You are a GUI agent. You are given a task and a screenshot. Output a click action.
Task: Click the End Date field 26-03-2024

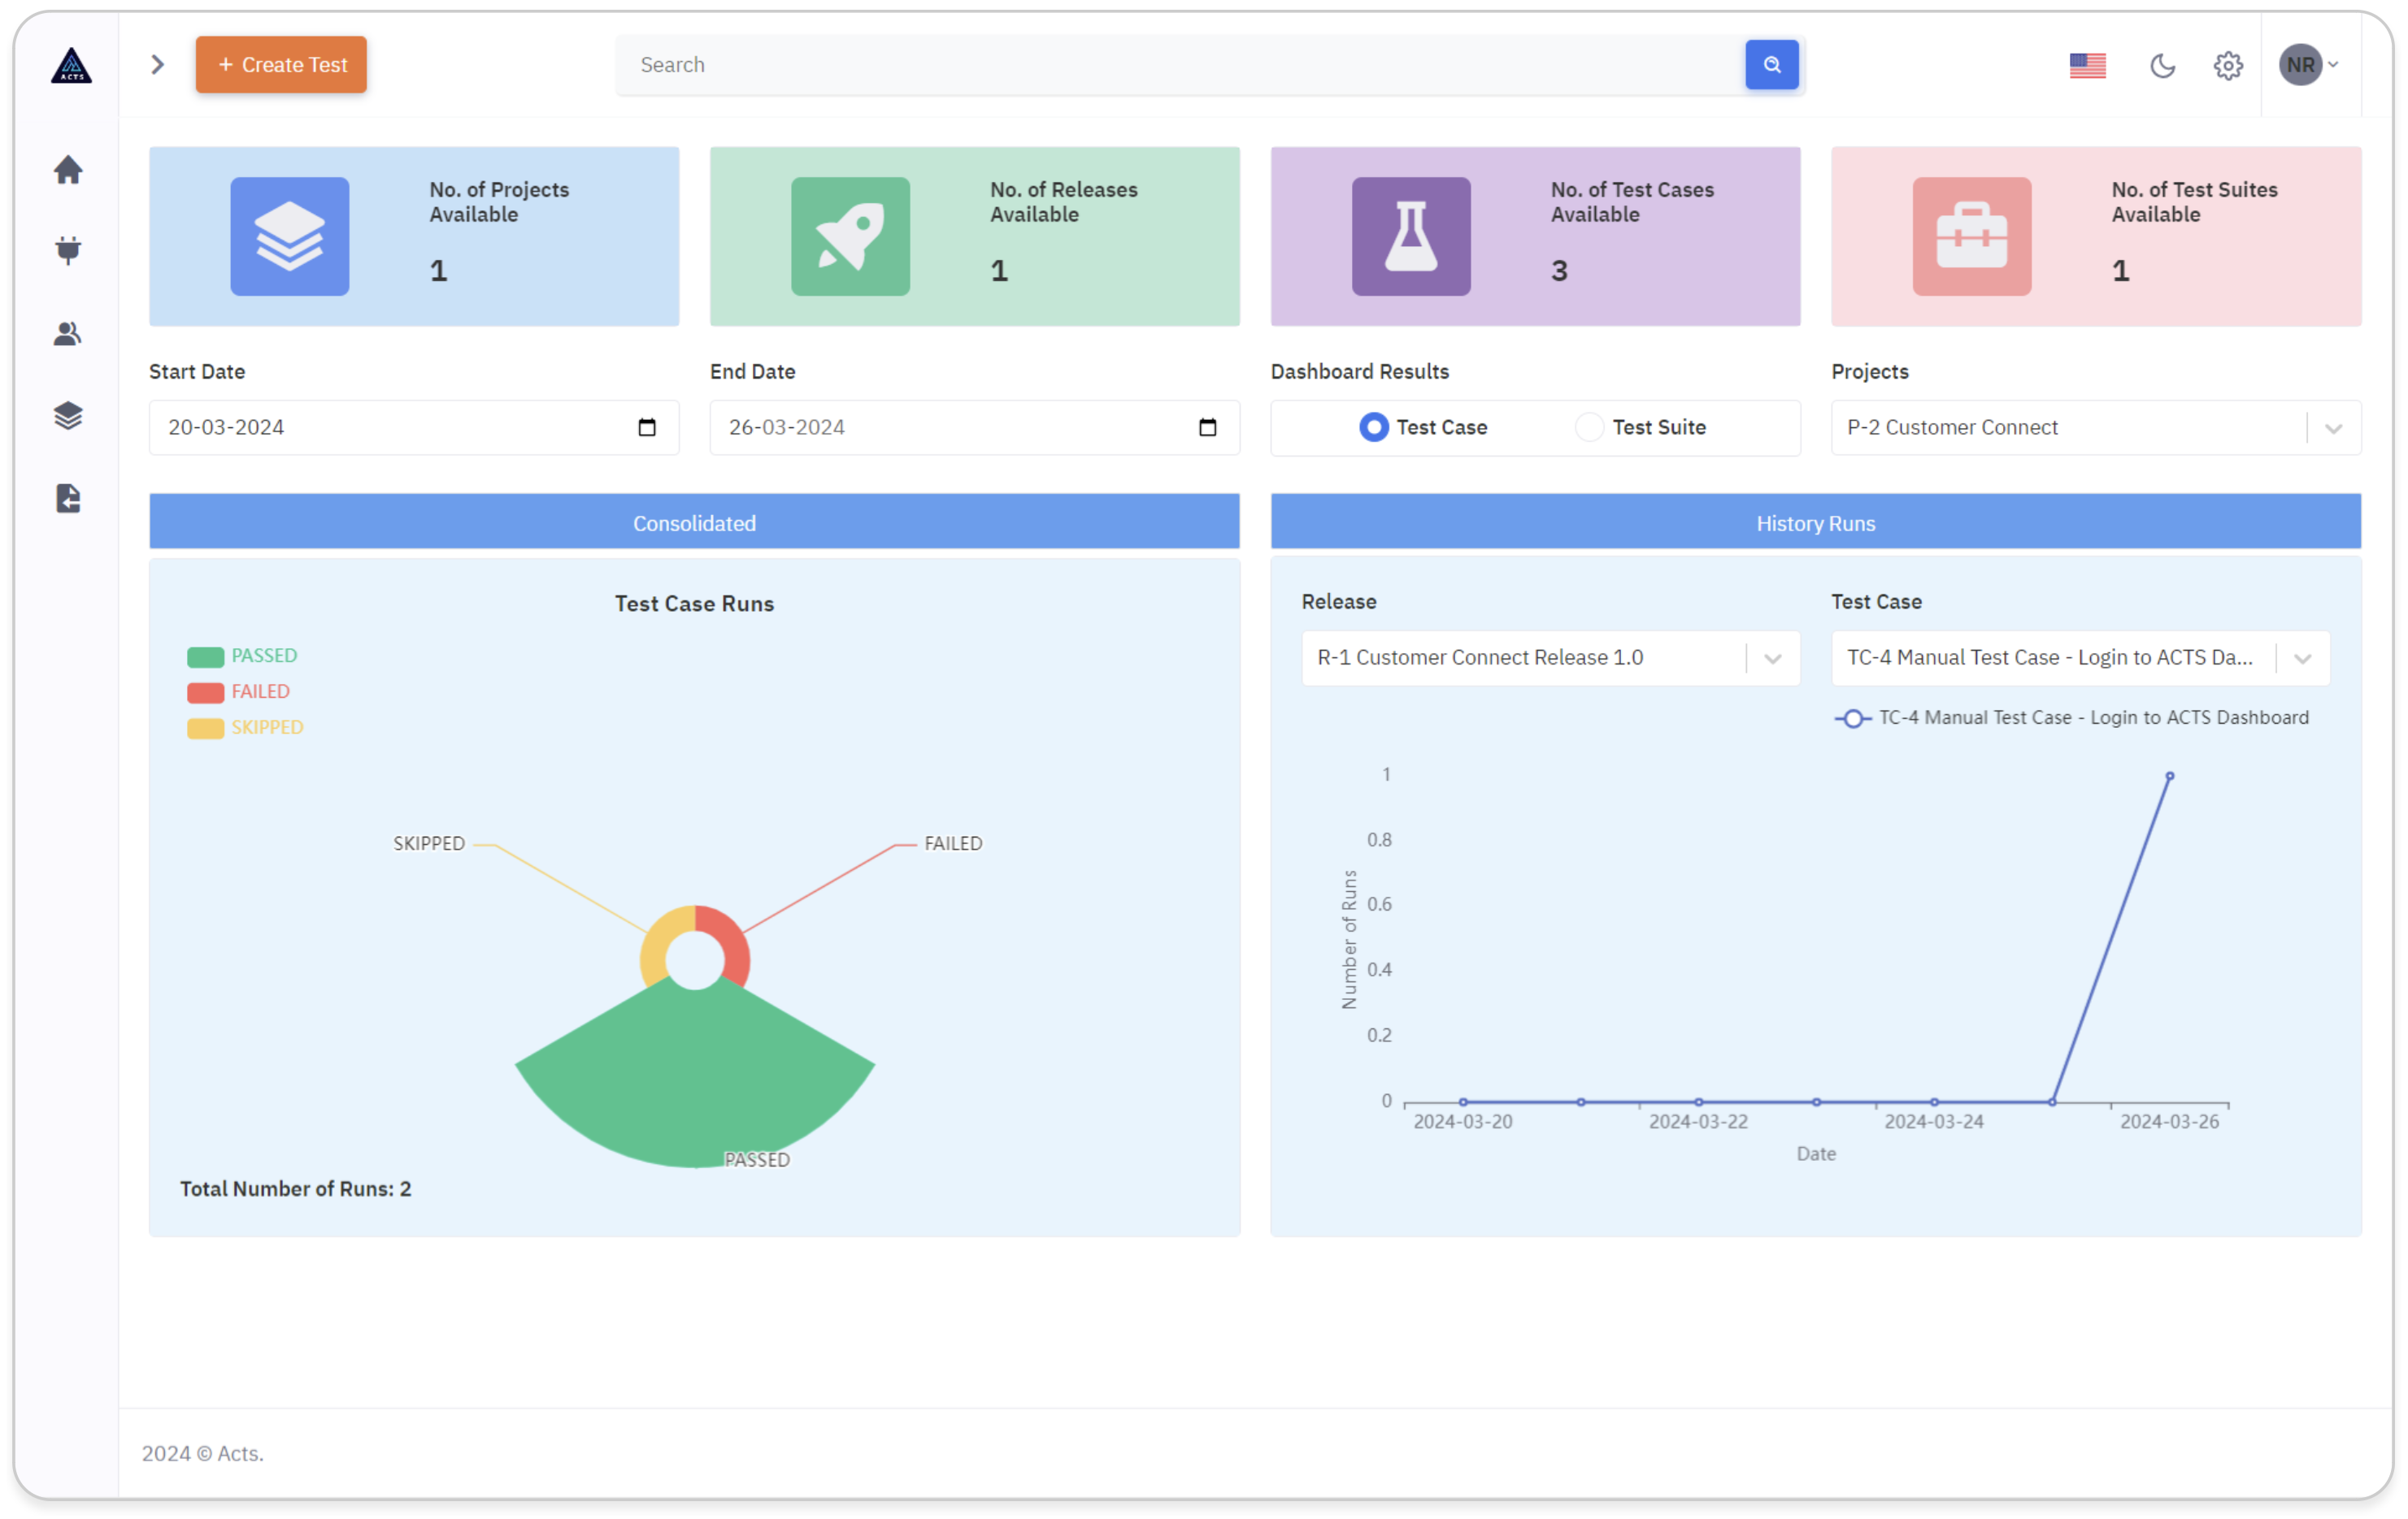click(x=974, y=428)
